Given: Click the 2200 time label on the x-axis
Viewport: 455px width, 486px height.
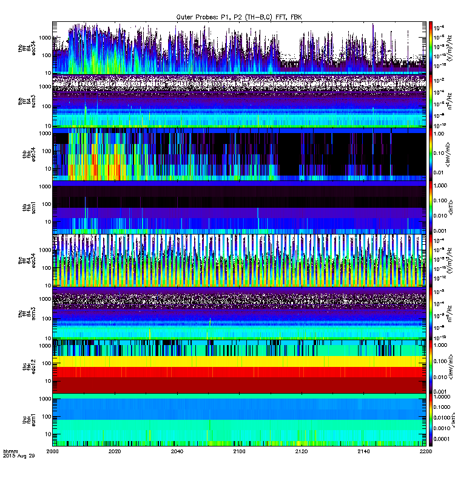Looking at the screenshot, I should tap(426, 451).
